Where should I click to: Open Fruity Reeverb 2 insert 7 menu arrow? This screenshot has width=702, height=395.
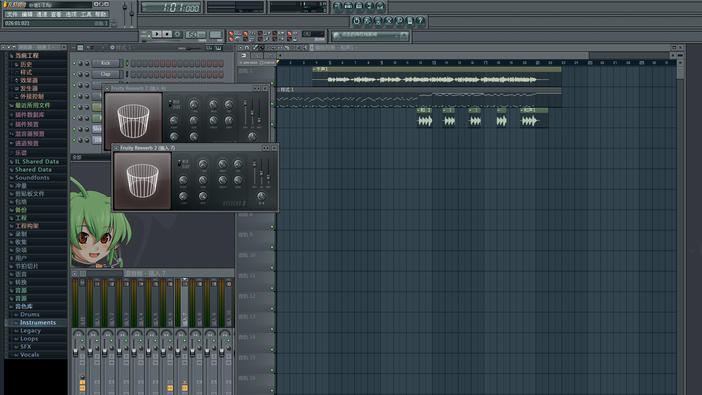pos(116,148)
